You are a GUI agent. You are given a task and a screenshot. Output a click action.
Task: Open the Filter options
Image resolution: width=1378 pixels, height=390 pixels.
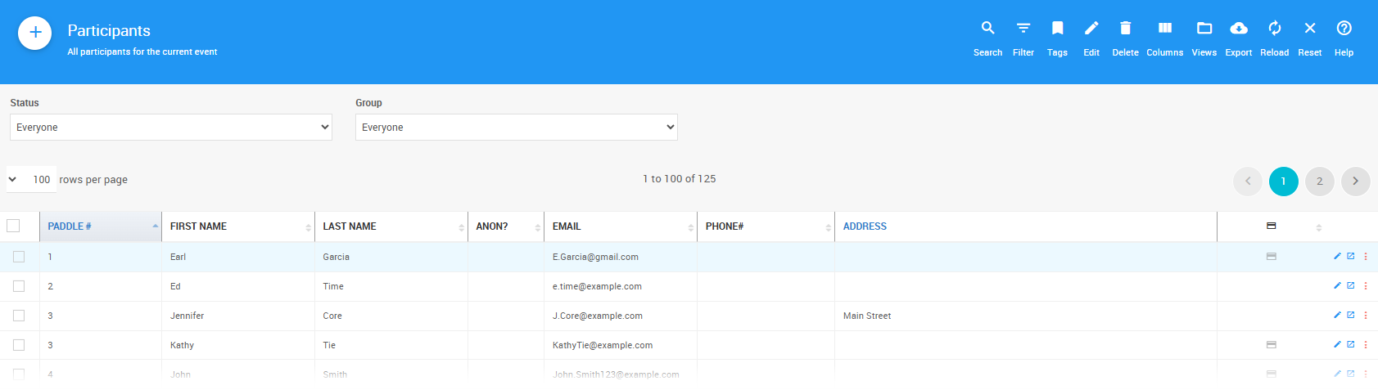pos(1023,38)
